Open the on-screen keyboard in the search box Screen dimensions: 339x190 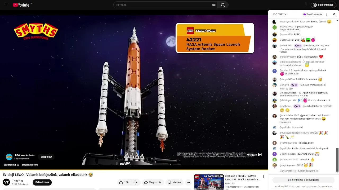click(214, 5)
